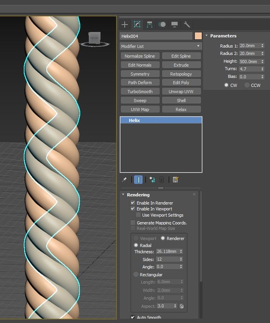The image size is (270, 323).
Task: Uncheck Enable In Renderer
Action: tap(133, 203)
